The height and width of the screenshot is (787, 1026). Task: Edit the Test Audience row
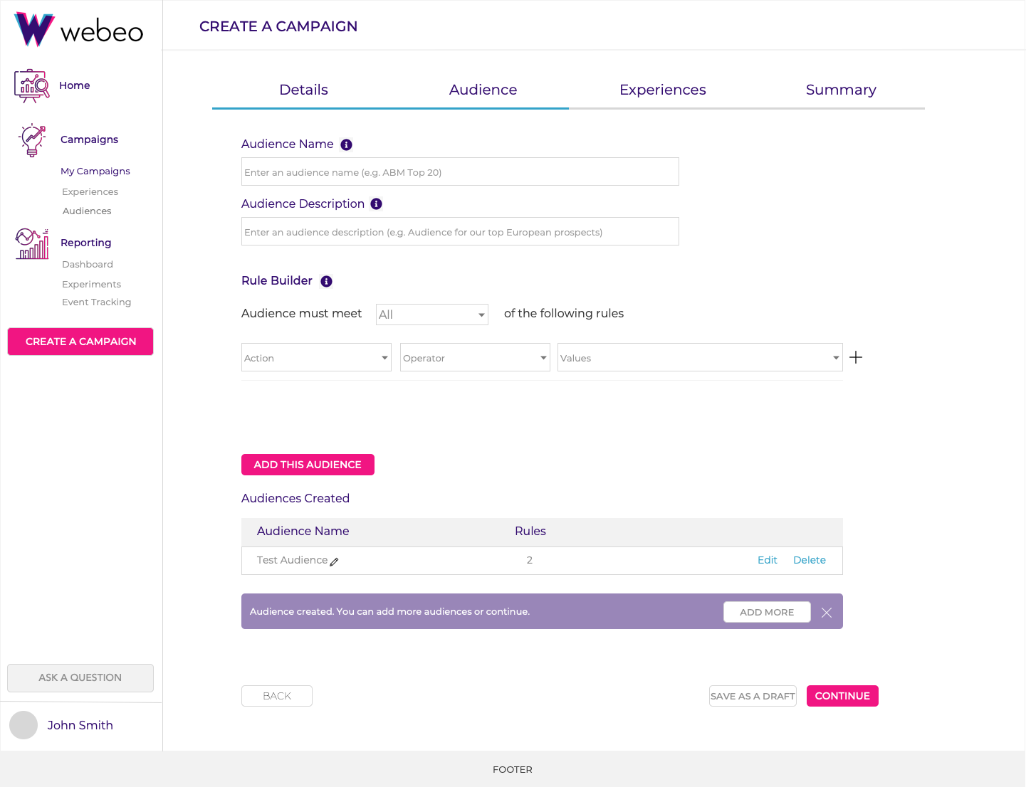tap(768, 560)
